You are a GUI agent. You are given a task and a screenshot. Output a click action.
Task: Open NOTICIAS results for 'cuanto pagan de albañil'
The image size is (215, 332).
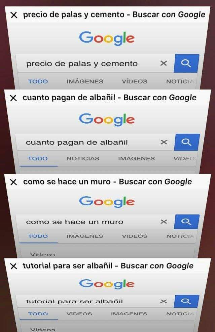(x=83, y=158)
